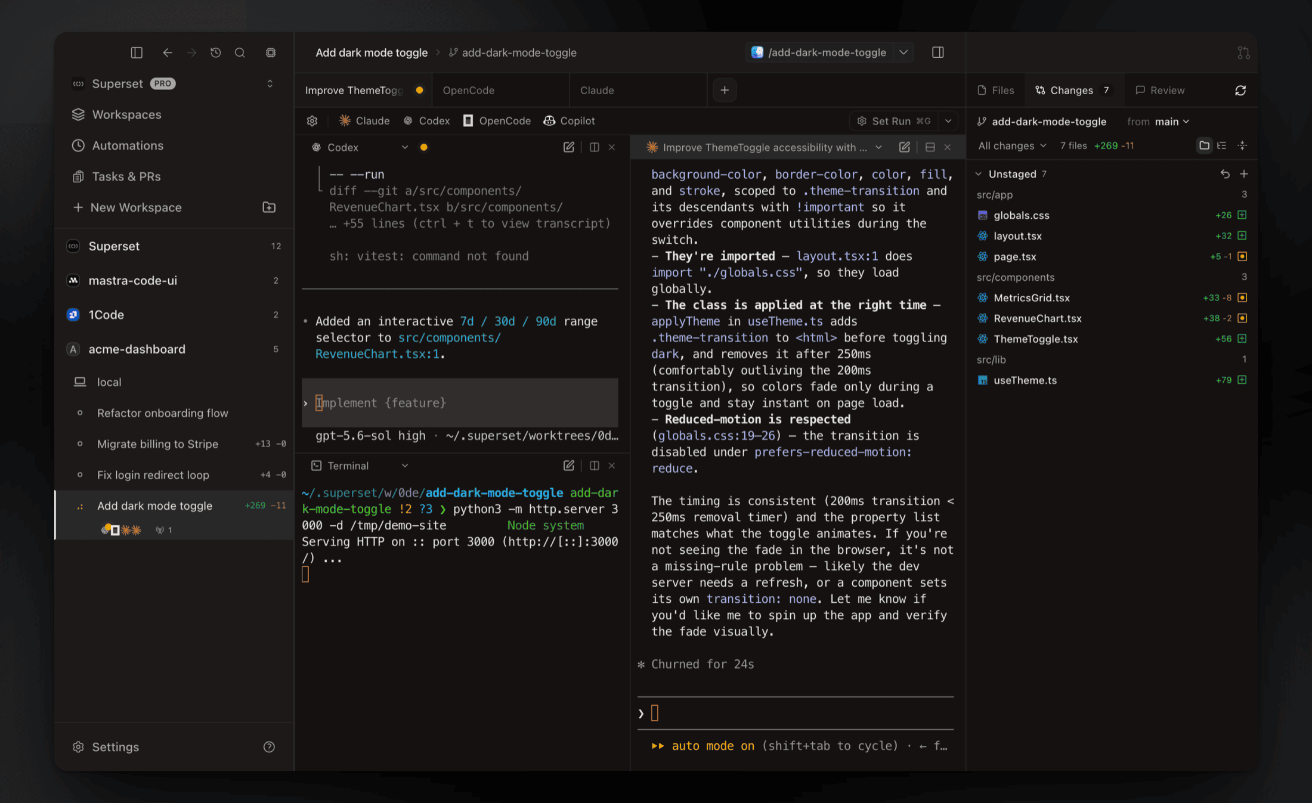Split the Codex pane
Viewport: 1312px width, 803px height.
click(595, 147)
